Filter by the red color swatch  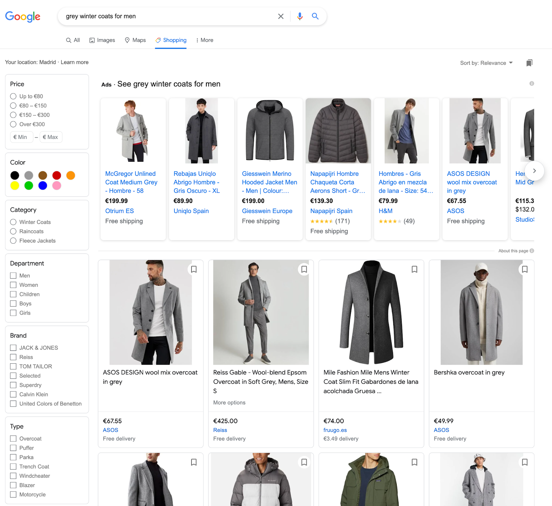pyautogui.click(x=57, y=175)
